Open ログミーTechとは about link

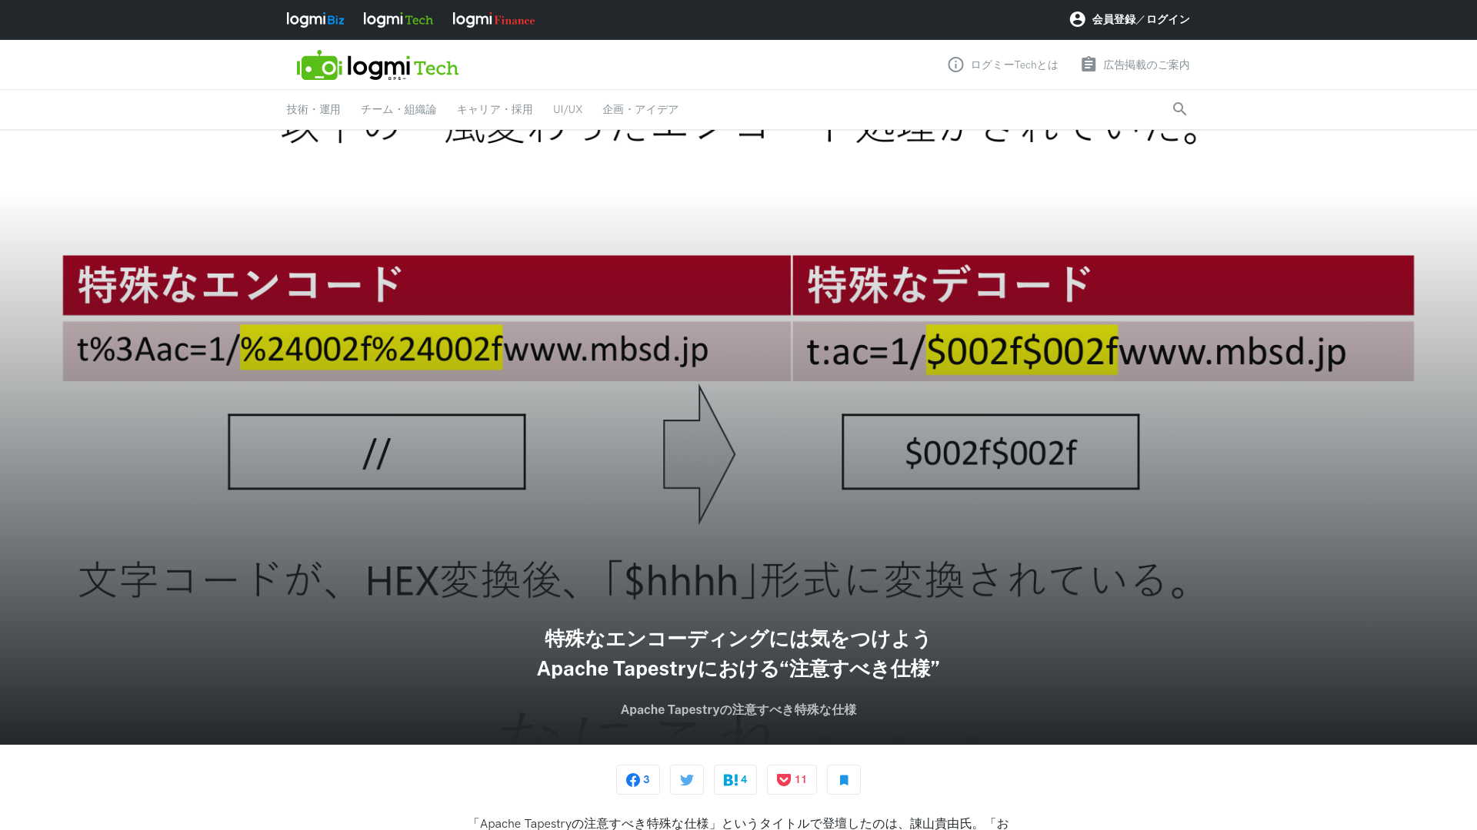1014,65
